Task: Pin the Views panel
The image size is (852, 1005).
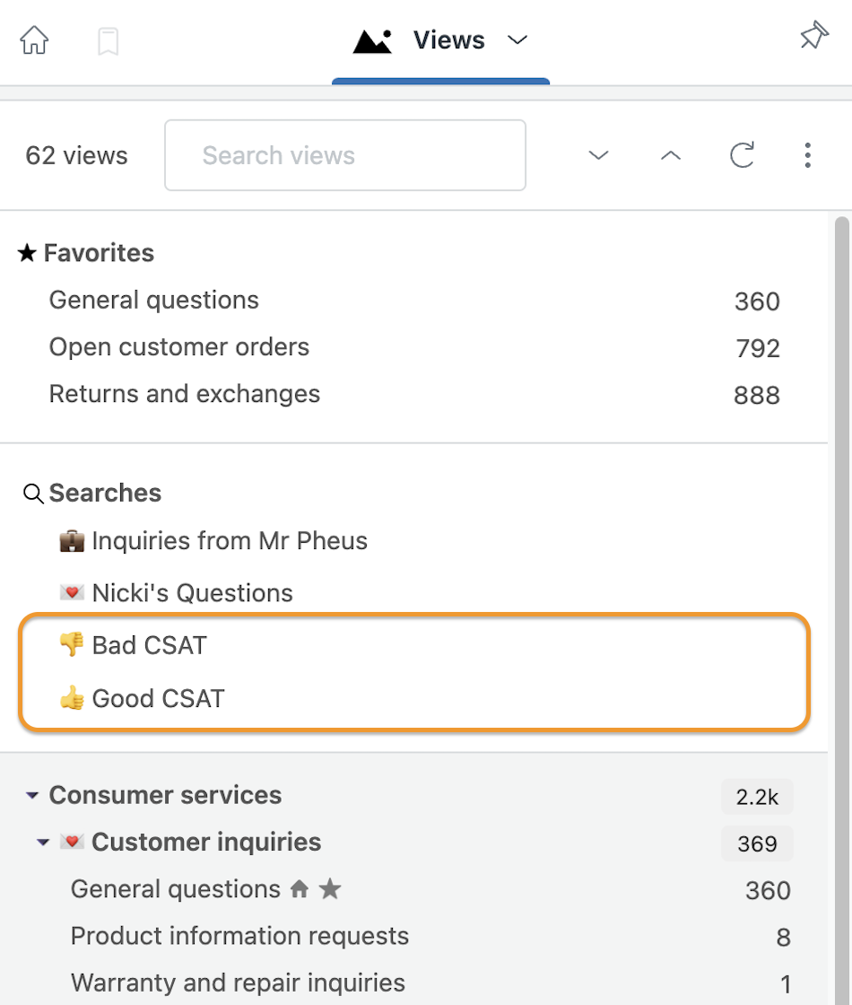Action: (814, 36)
